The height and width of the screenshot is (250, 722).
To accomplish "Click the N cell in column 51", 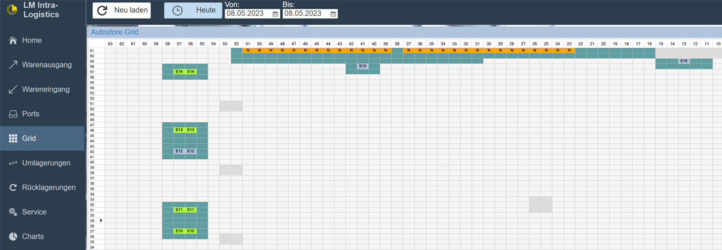I will (x=248, y=50).
